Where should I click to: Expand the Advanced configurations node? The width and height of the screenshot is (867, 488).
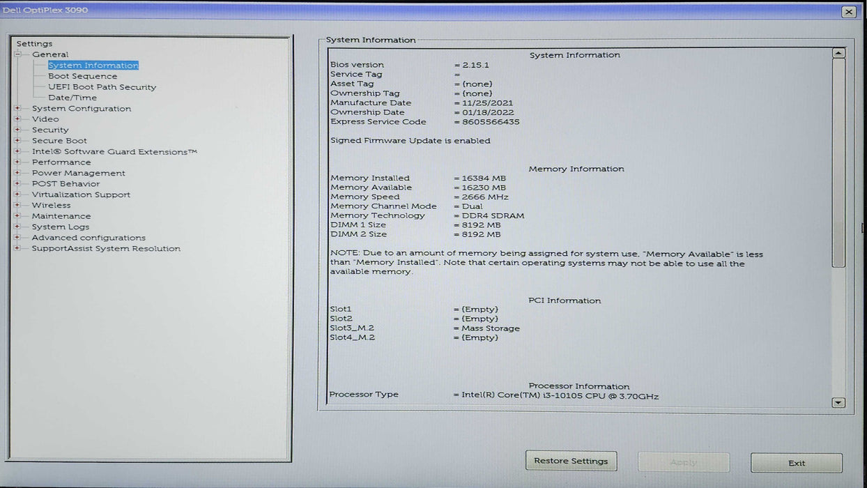(x=18, y=238)
